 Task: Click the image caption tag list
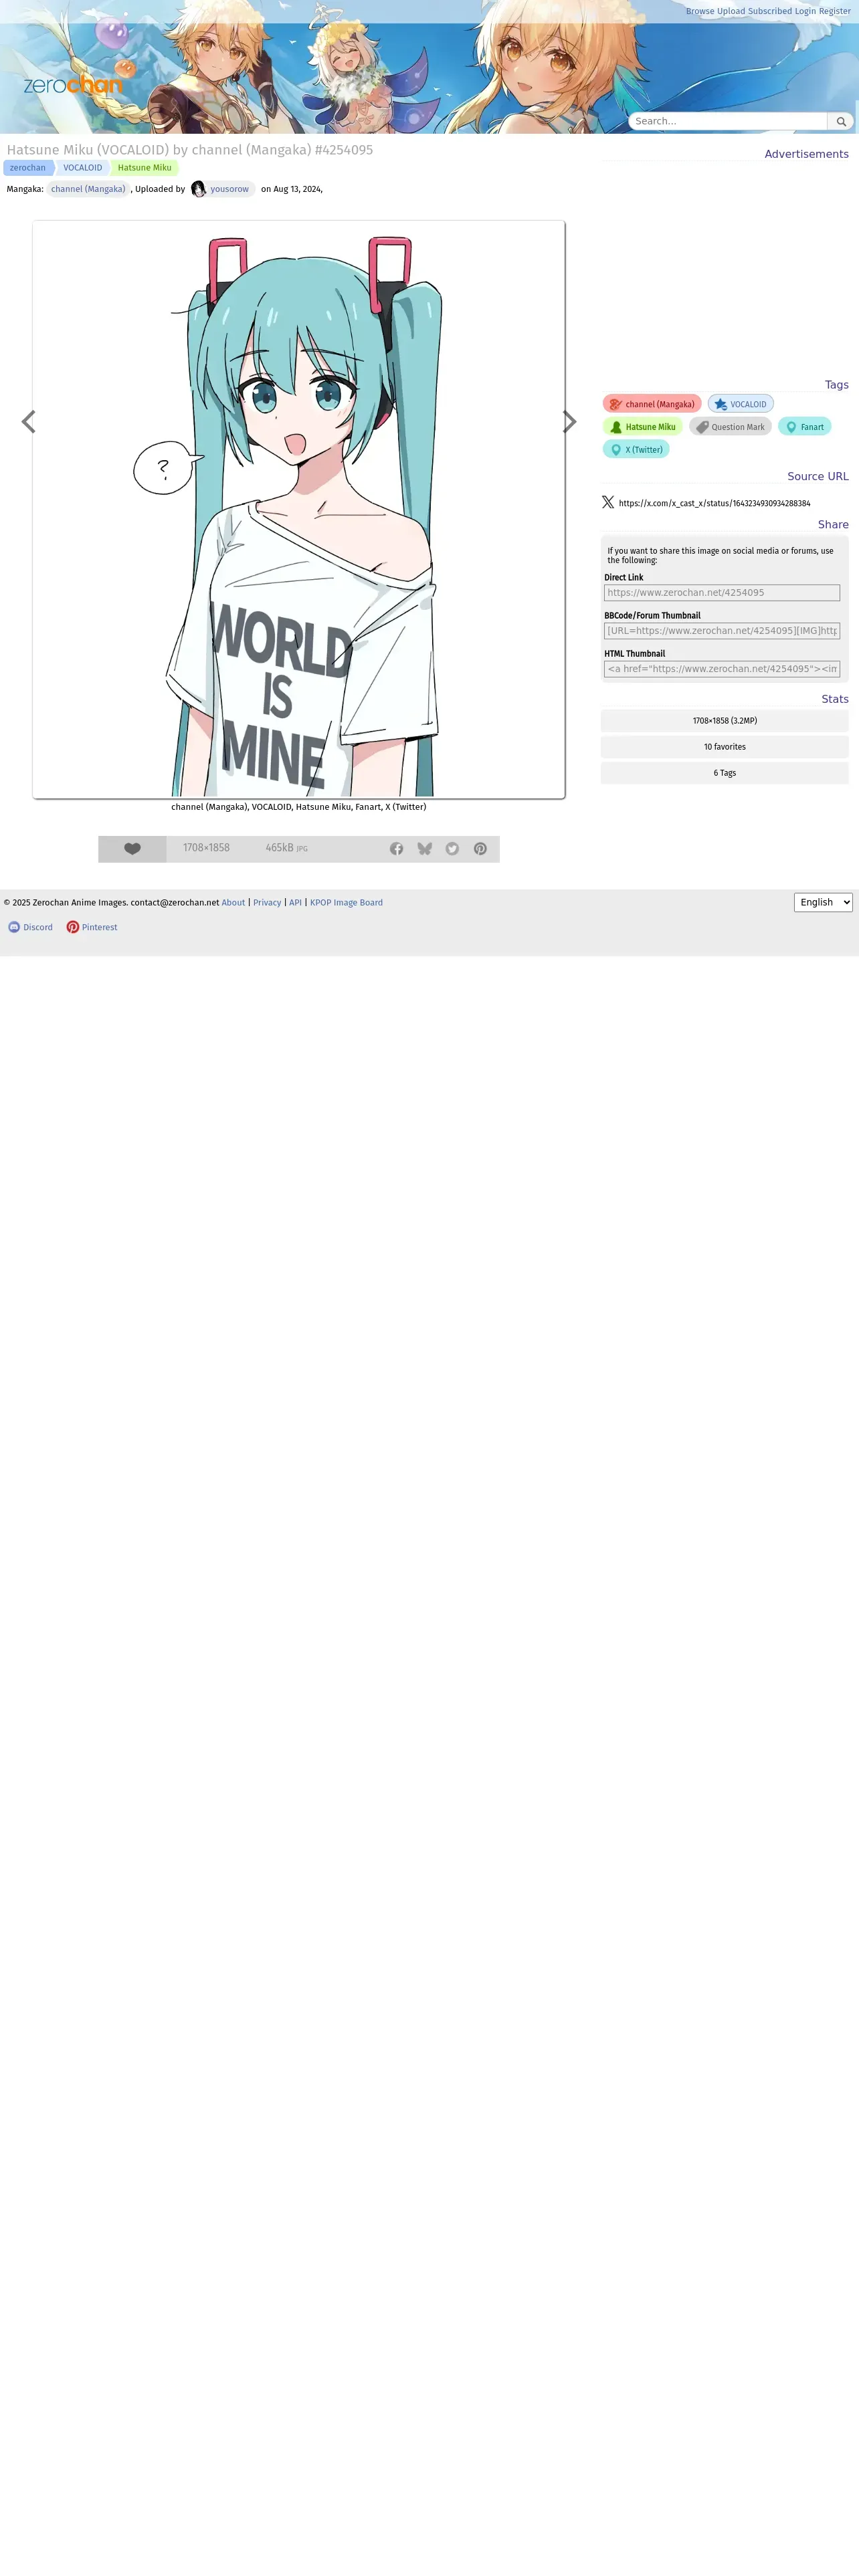[x=299, y=807]
